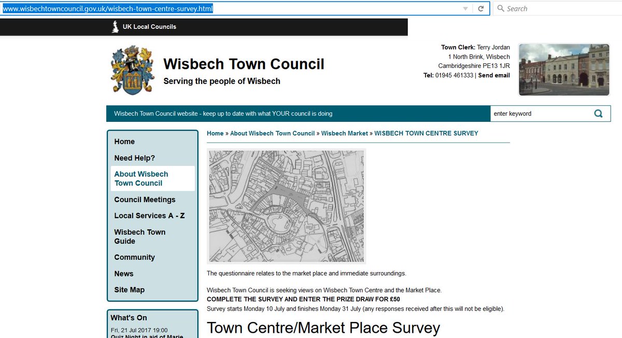Click the town centre map image

286,206
